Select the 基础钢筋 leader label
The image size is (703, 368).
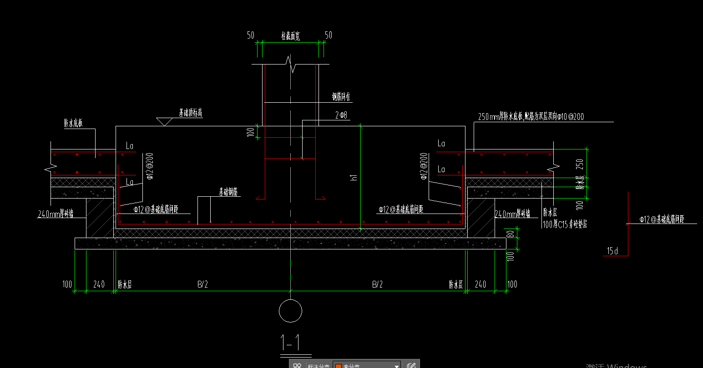pos(229,192)
